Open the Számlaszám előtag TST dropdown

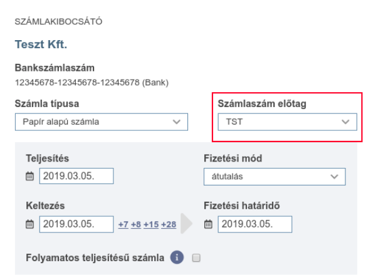tap(287, 122)
